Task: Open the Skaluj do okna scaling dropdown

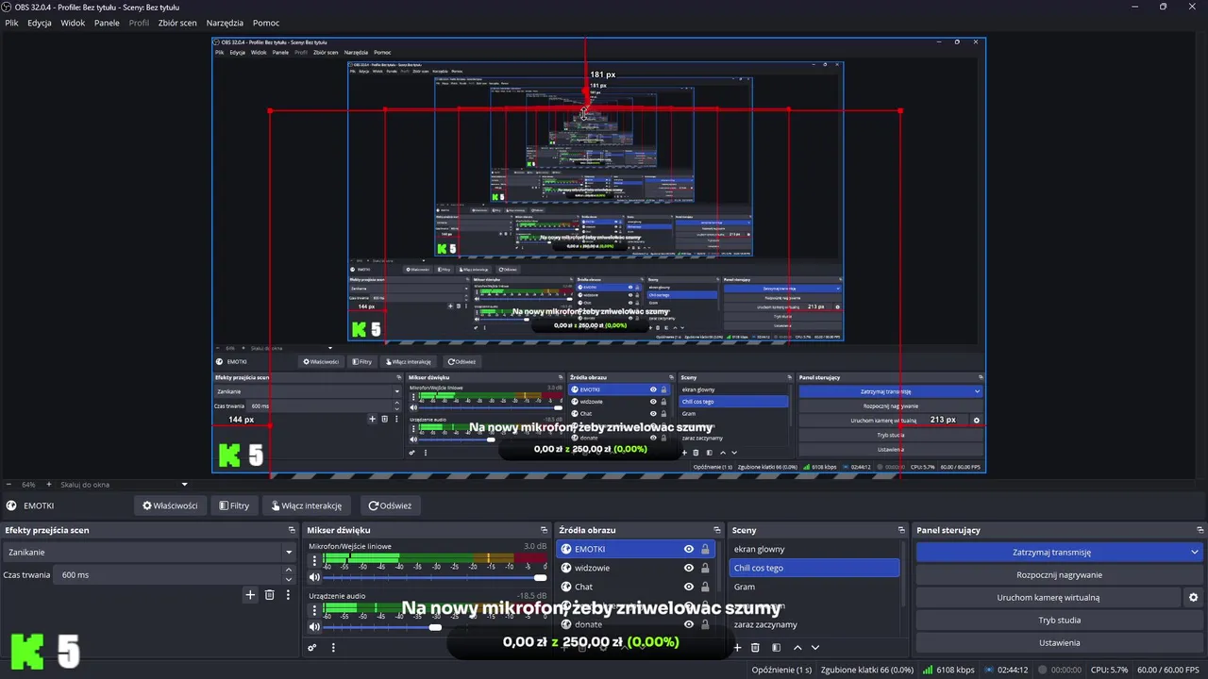Action: point(125,485)
